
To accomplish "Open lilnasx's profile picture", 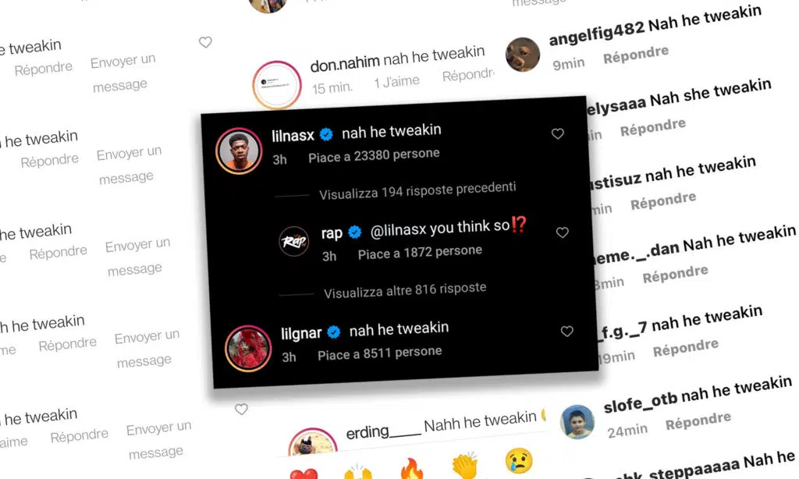I will point(239,151).
